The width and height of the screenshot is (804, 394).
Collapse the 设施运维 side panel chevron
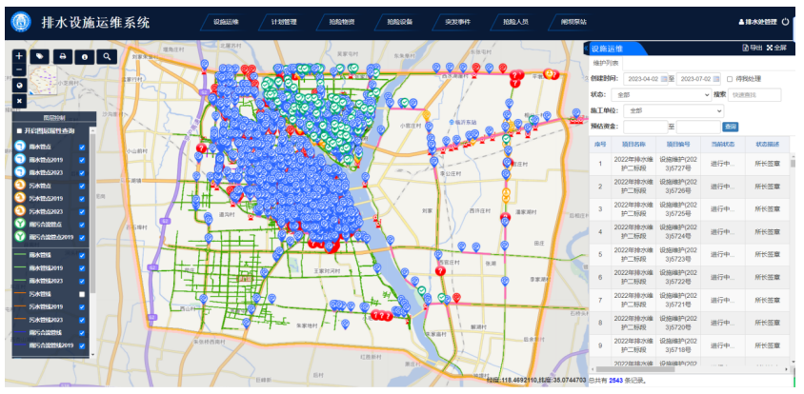[586, 48]
